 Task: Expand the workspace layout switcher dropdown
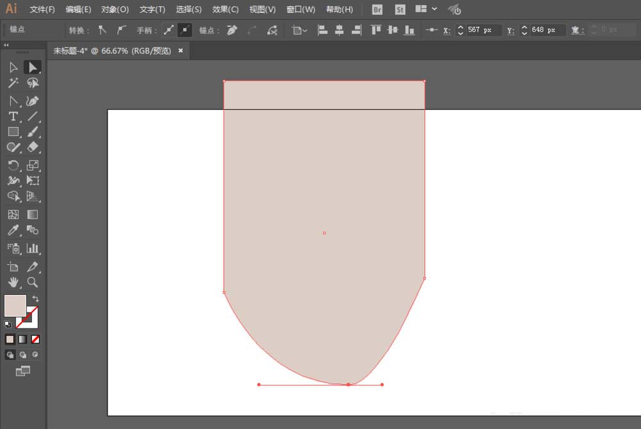pyautogui.click(x=435, y=9)
